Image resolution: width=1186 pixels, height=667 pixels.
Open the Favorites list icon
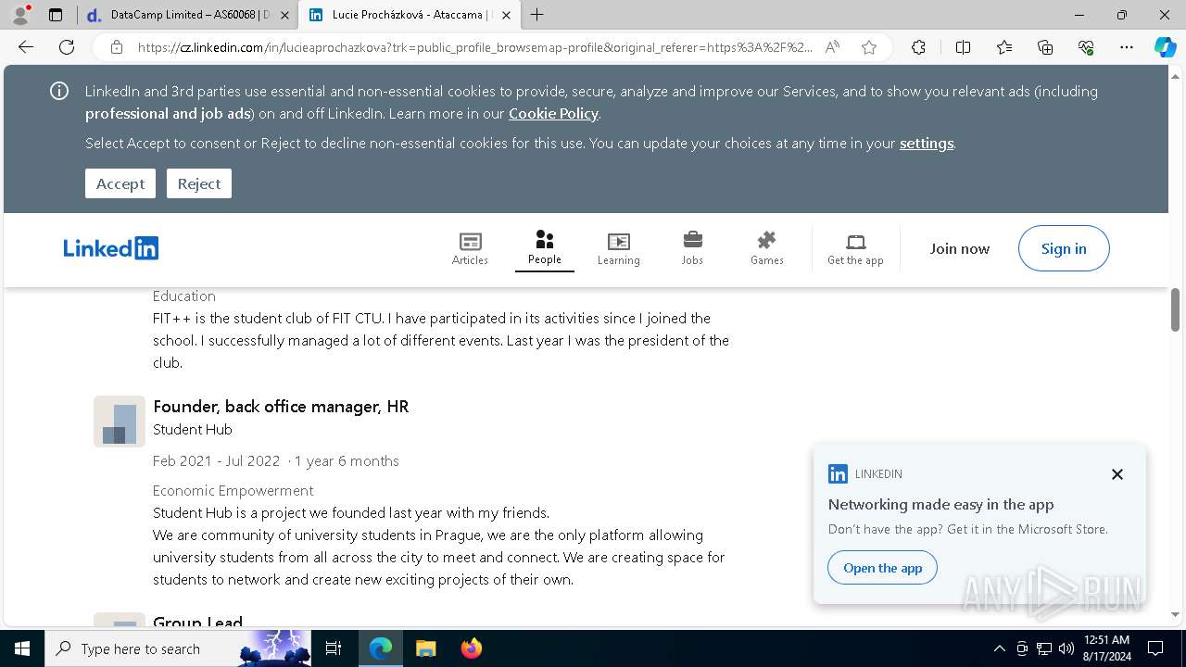click(x=1004, y=47)
